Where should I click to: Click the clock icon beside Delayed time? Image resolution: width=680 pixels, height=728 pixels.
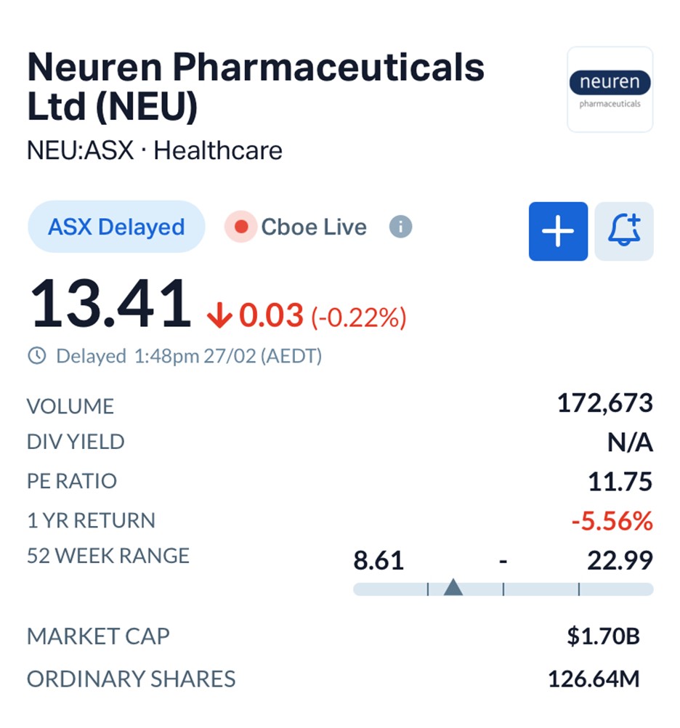point(36,356)
